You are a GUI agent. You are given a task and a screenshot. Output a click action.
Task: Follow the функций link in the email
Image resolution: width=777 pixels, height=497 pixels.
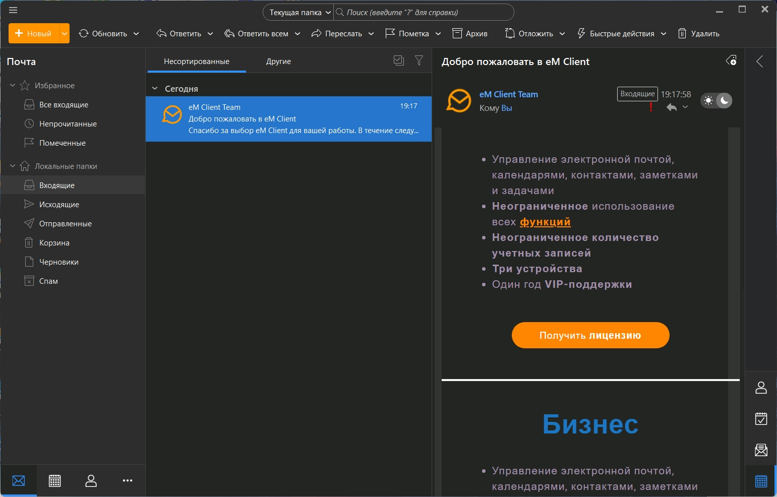click(545, 222)
